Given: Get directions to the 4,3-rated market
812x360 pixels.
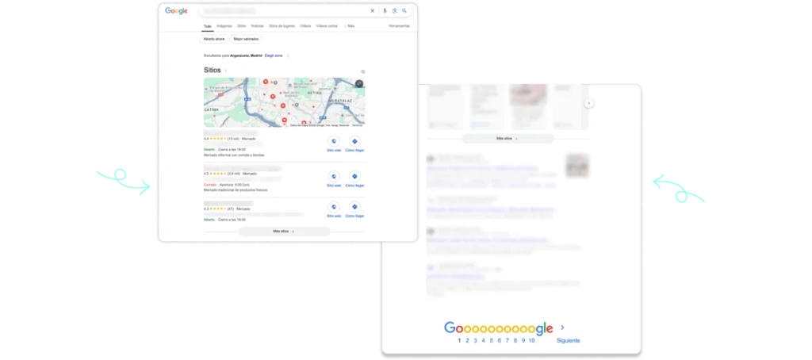Looking at the screenshot, I should point(354,210).
